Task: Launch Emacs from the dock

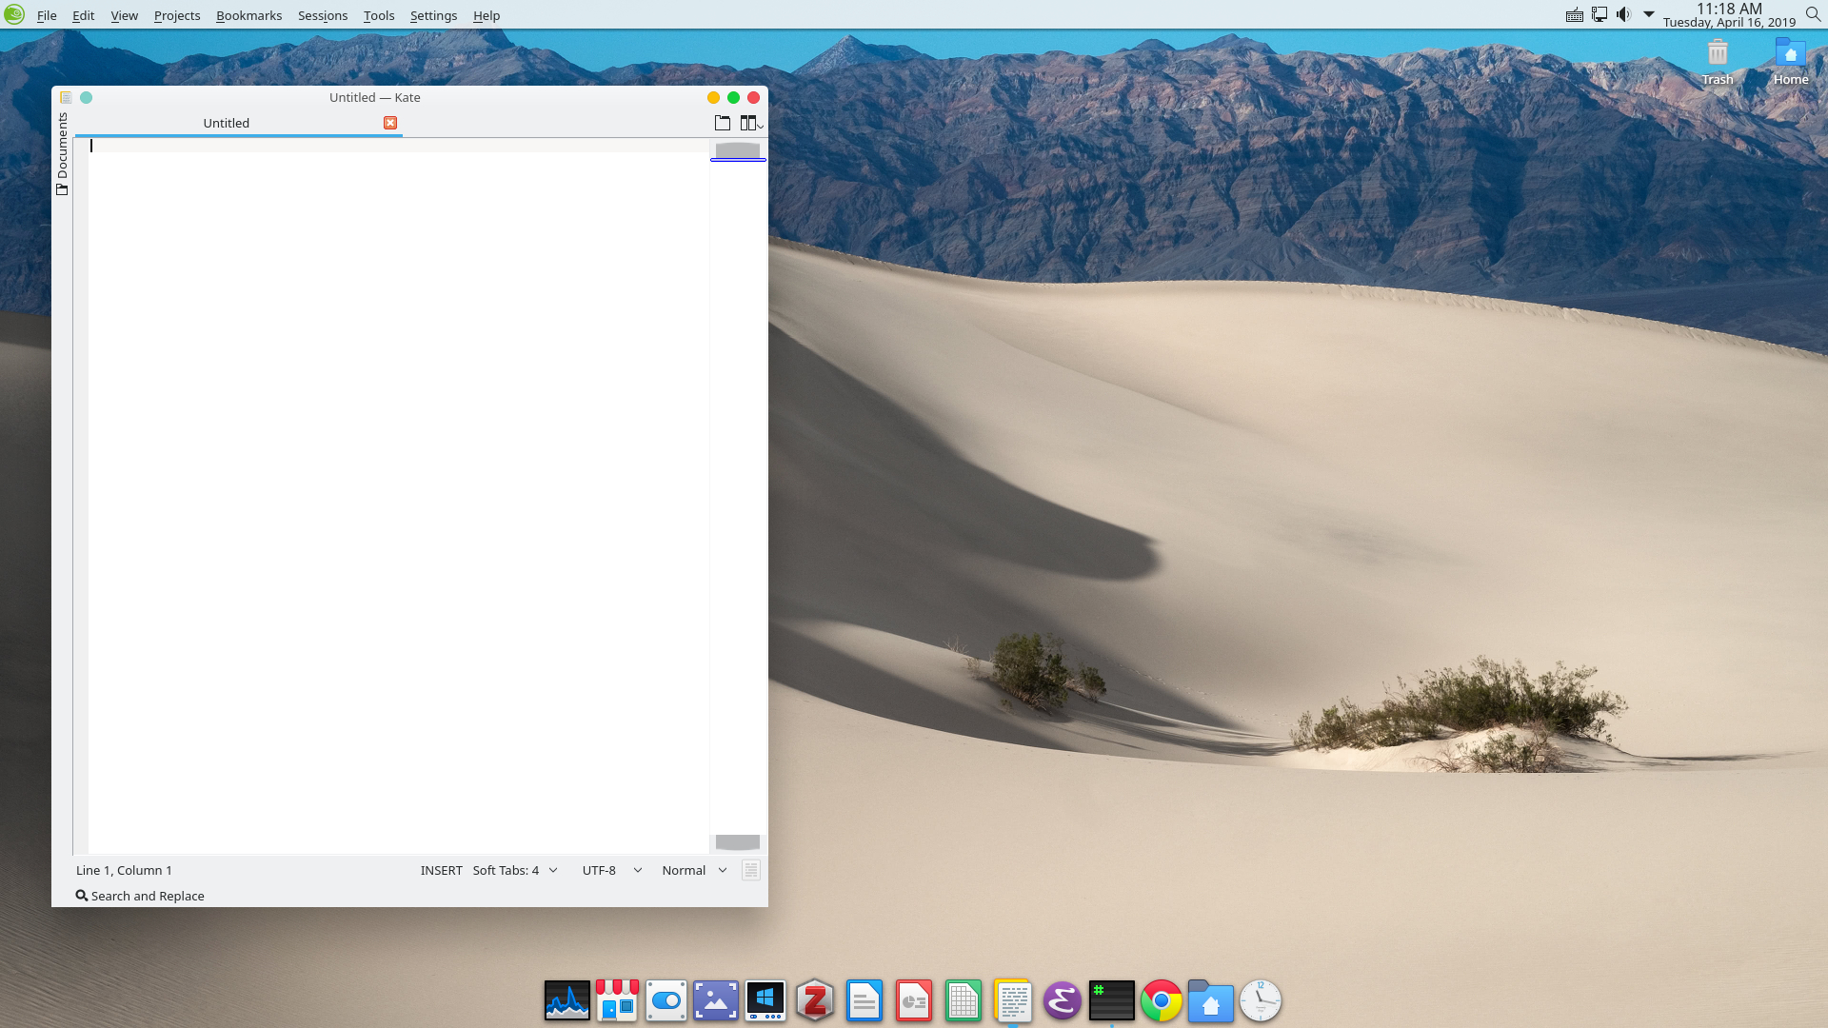Action: click(1062, 1001)
